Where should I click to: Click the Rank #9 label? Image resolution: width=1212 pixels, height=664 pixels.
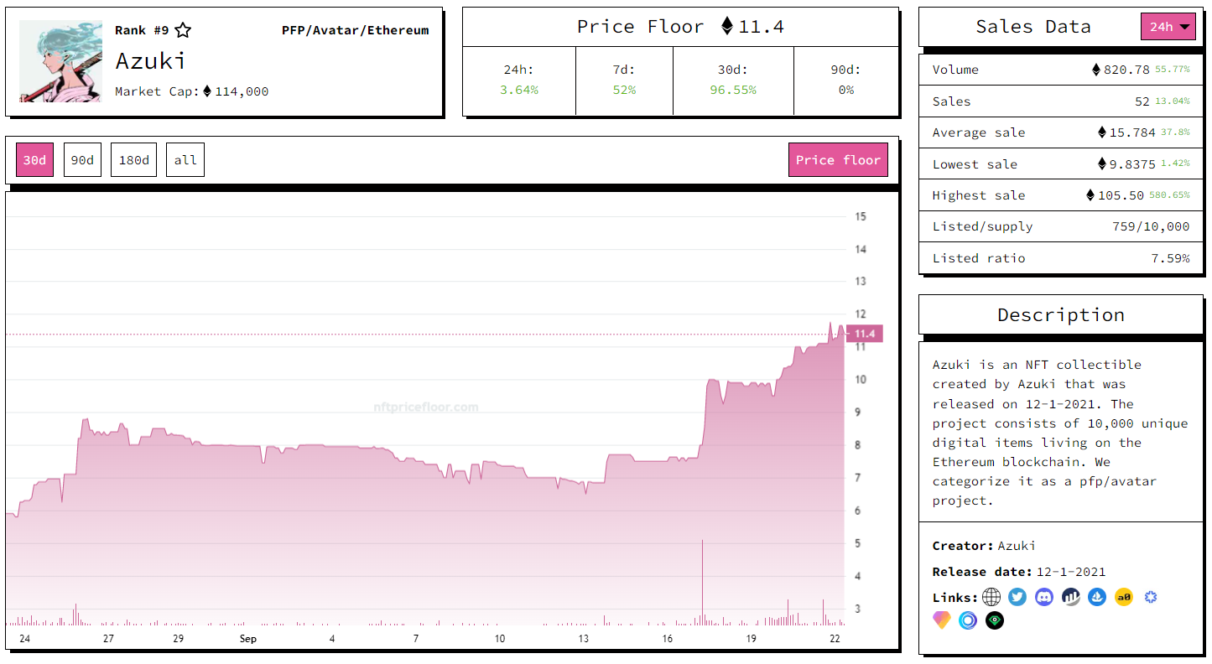point(142,31)
